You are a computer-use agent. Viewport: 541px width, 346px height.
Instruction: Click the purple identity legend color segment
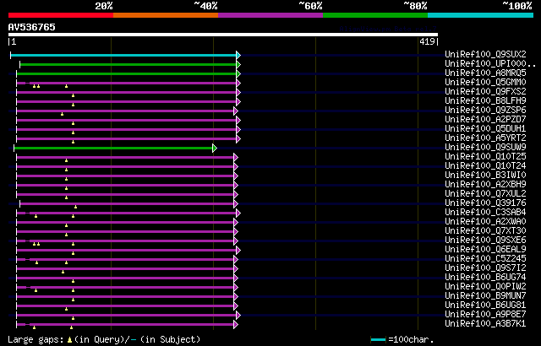click(270, 15)
